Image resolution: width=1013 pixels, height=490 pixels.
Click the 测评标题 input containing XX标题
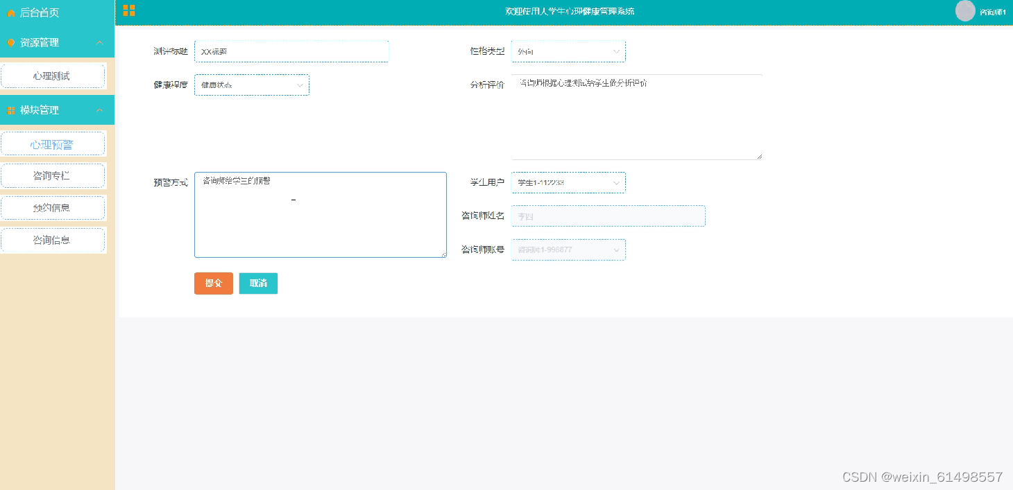(291, 51)
